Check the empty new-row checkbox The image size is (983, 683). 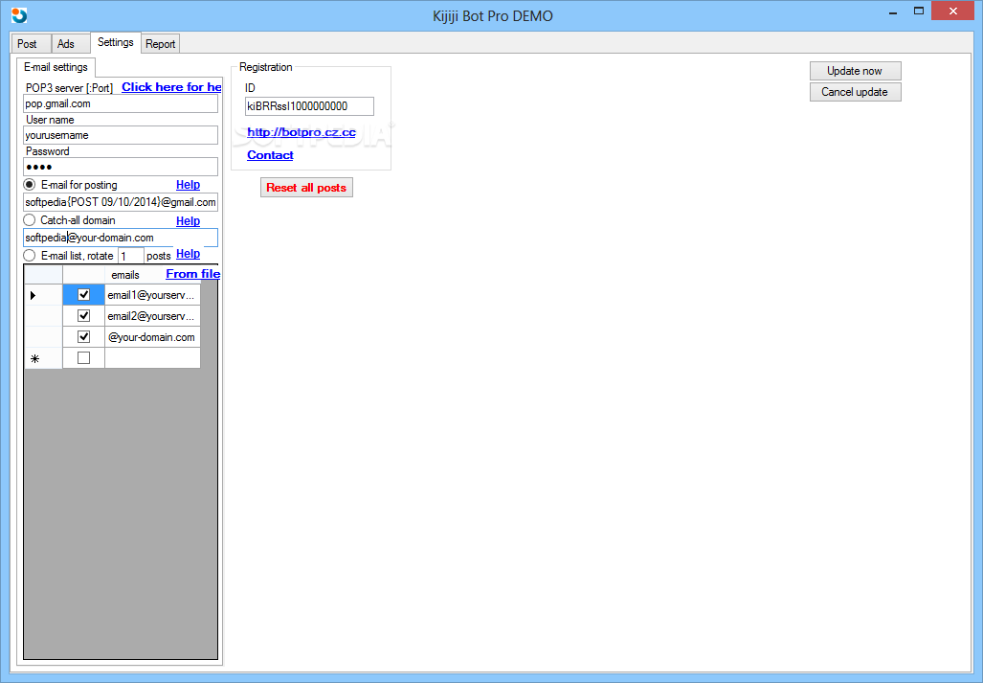coord(83,358)
